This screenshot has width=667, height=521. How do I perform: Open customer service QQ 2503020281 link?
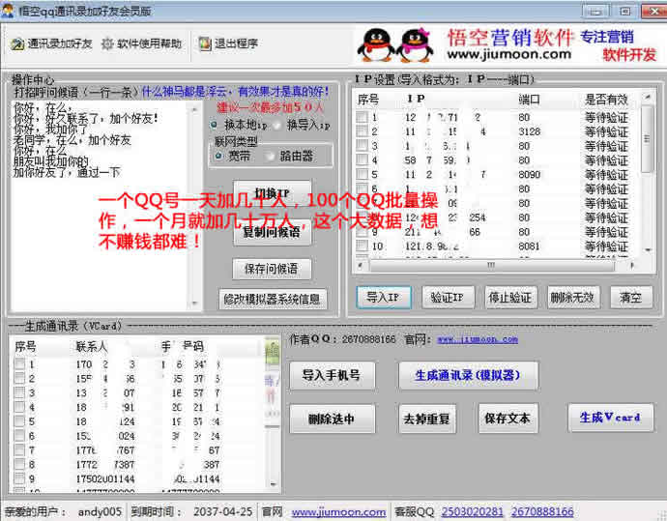472,511
